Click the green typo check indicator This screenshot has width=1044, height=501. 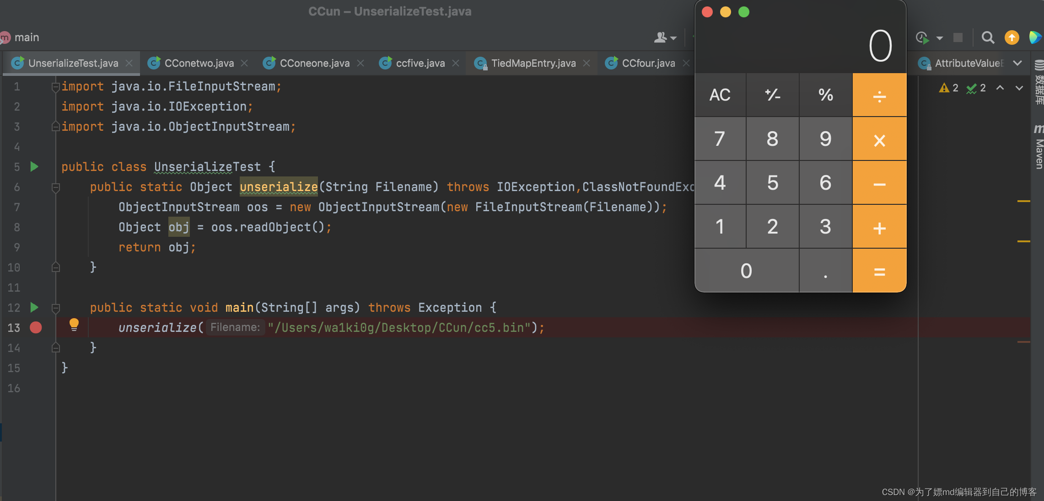coord(976,88)
